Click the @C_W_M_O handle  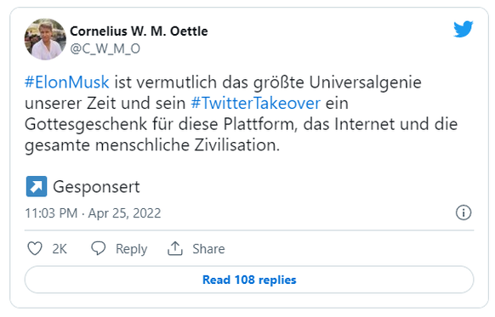pyautogui.click(x=105, y=48)
